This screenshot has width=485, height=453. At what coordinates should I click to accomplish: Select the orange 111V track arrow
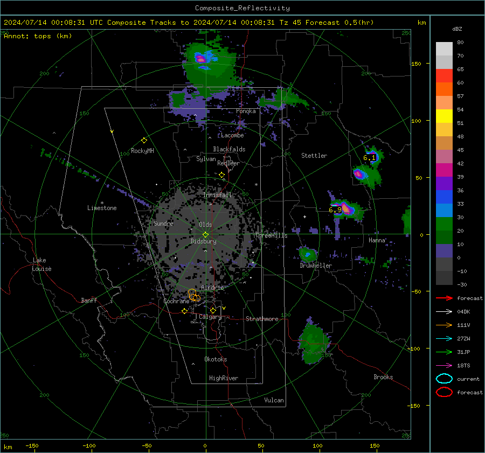tap(444, 325)
